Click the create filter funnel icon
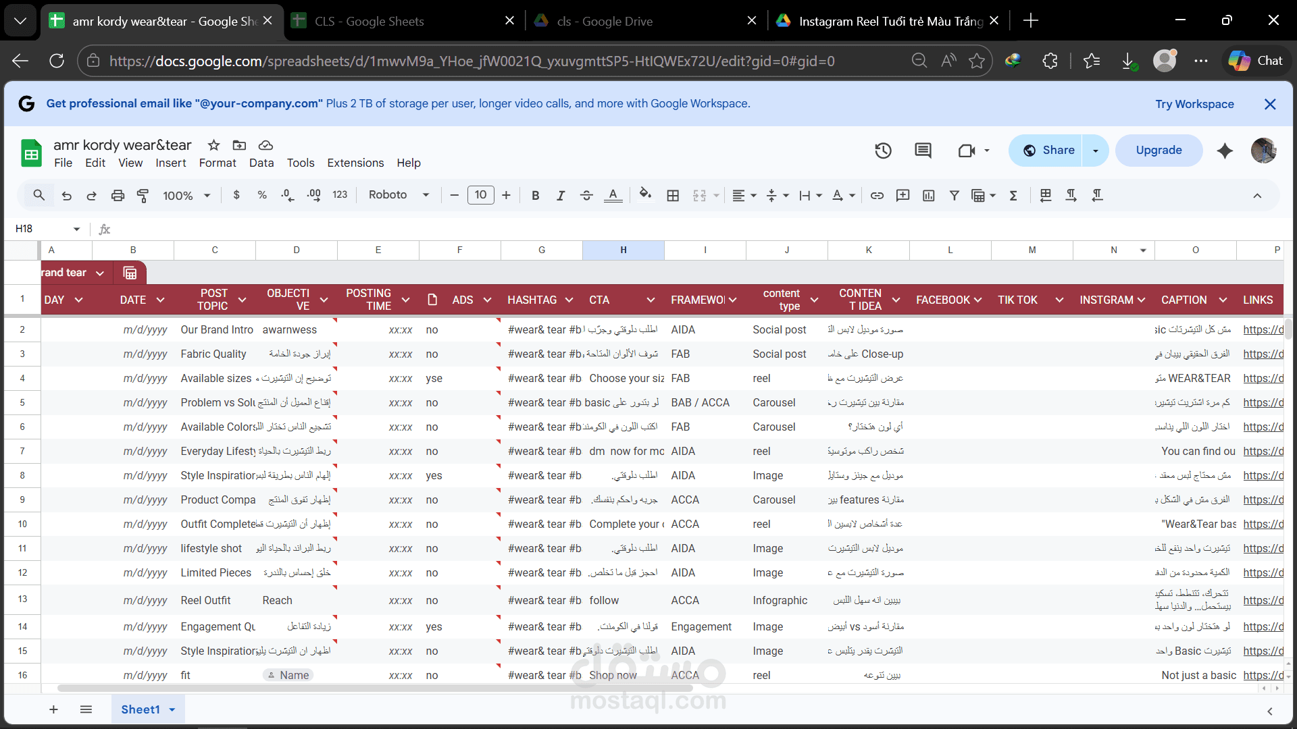 pyautogui.click(x=954, y=195)
